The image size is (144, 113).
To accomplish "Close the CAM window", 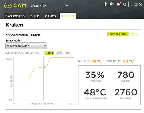I will coord(140,4).
